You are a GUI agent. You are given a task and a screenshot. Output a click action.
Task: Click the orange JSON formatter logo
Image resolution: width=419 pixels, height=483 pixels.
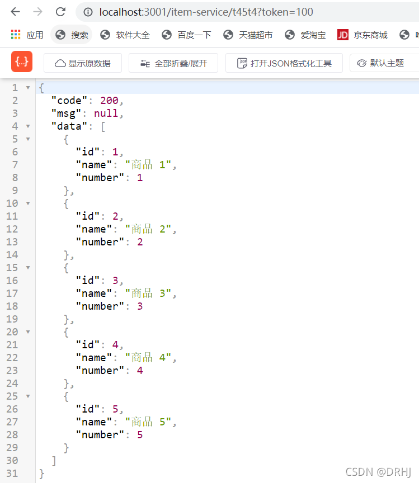click(22, 61)
